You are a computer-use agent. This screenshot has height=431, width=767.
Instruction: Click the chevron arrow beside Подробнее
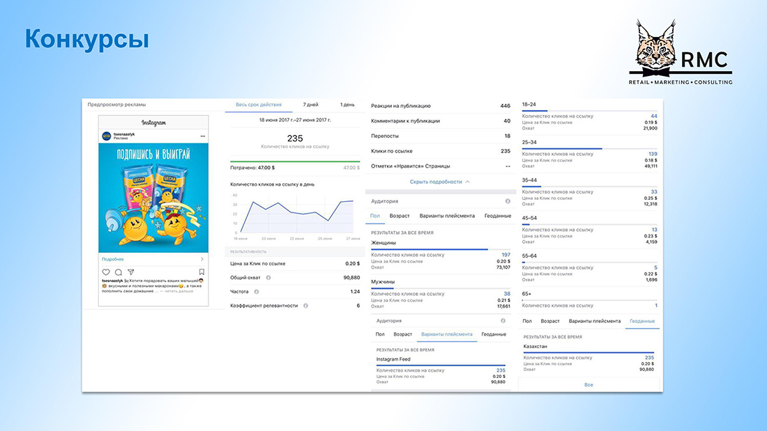tap(202, 259)
